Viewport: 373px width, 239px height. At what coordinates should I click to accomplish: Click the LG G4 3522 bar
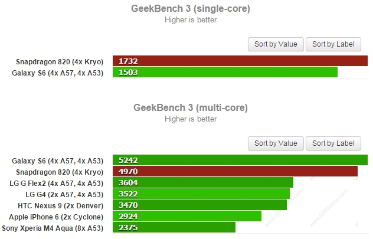coord(201,194)
